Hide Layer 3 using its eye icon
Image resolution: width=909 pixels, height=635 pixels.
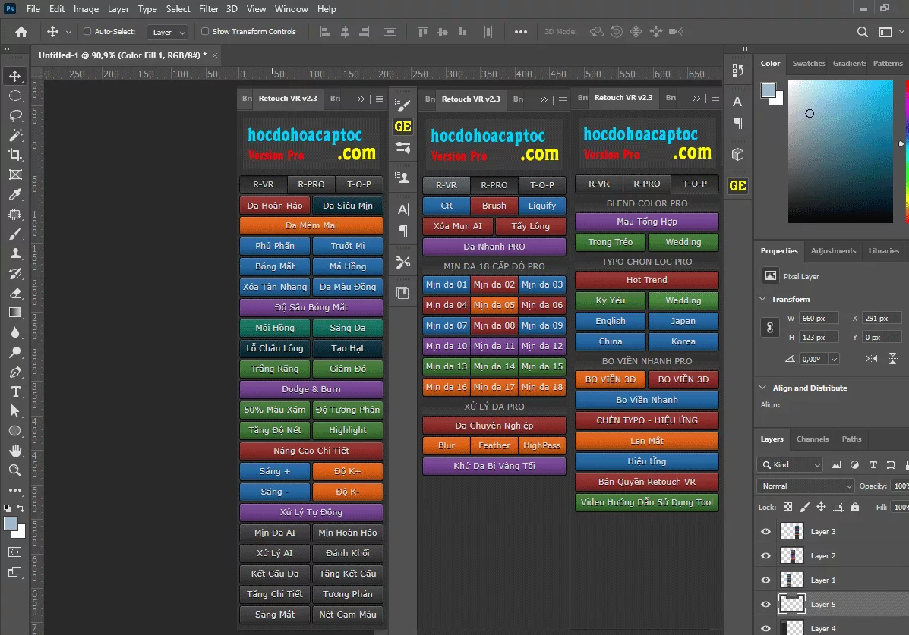pyautogui.click(x=765, y=532)
